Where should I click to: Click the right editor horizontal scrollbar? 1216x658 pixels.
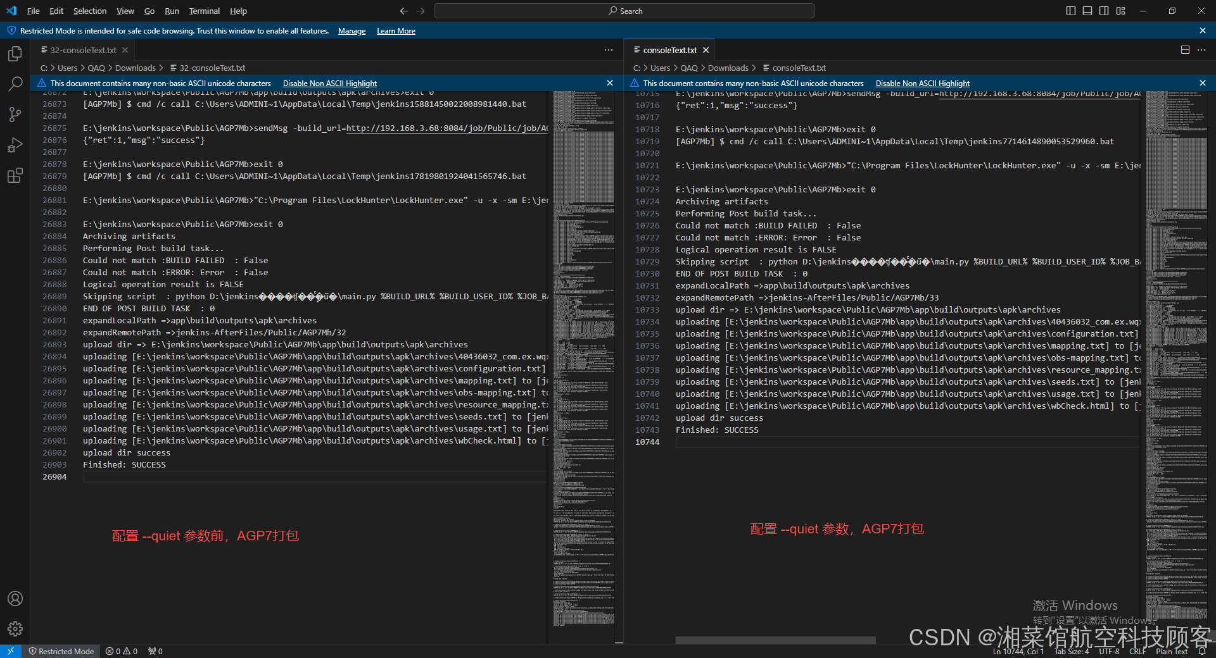tap(775, 640)
